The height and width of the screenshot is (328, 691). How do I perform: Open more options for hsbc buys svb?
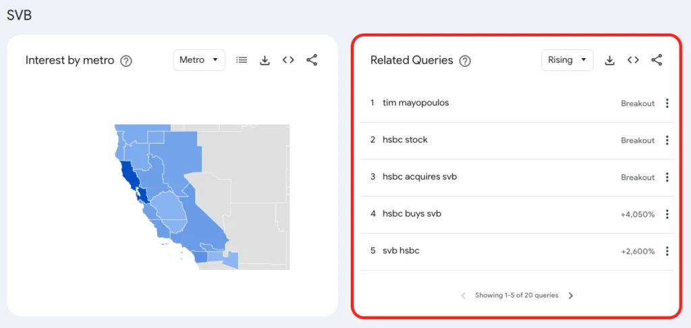click(667, 214)
